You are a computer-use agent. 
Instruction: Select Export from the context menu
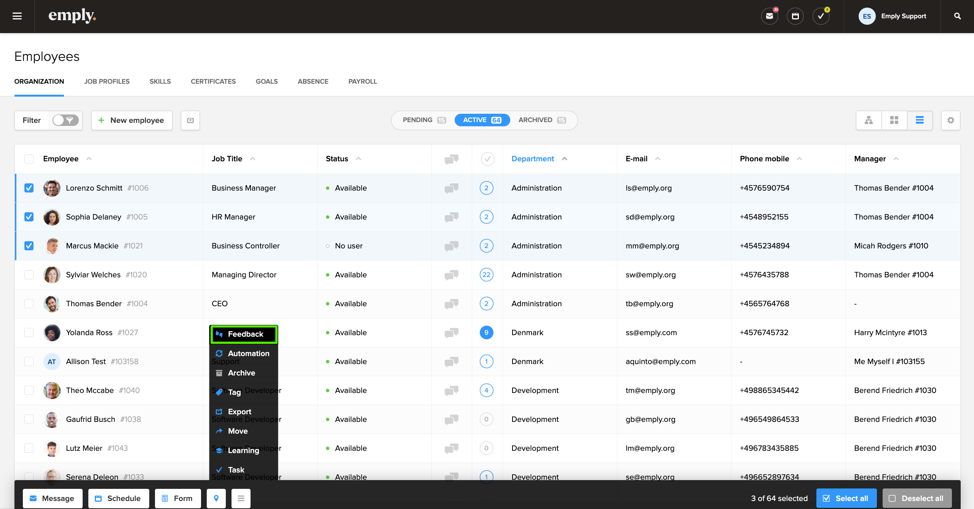point(239,412)
